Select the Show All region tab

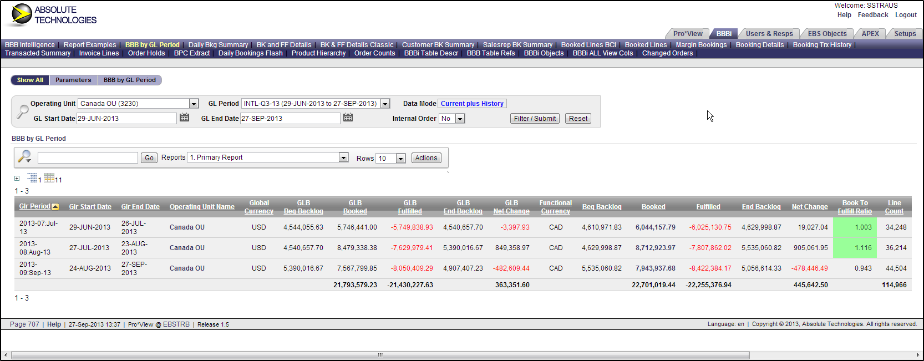[x=30, y=80]
